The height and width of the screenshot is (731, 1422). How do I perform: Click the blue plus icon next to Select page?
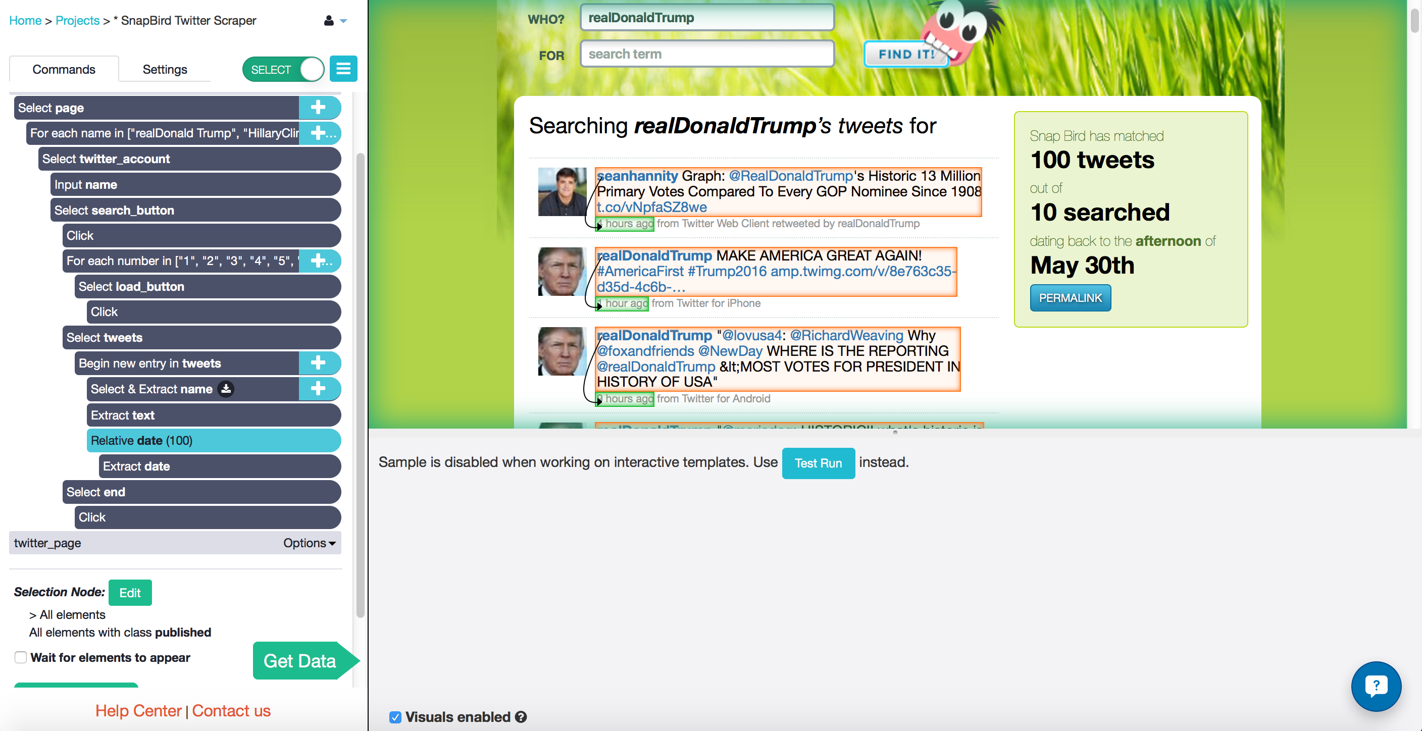click(x=317, y=107)
